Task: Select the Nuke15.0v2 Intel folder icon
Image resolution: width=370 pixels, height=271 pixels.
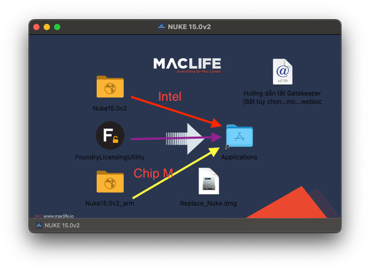Action: click(110, 87)
